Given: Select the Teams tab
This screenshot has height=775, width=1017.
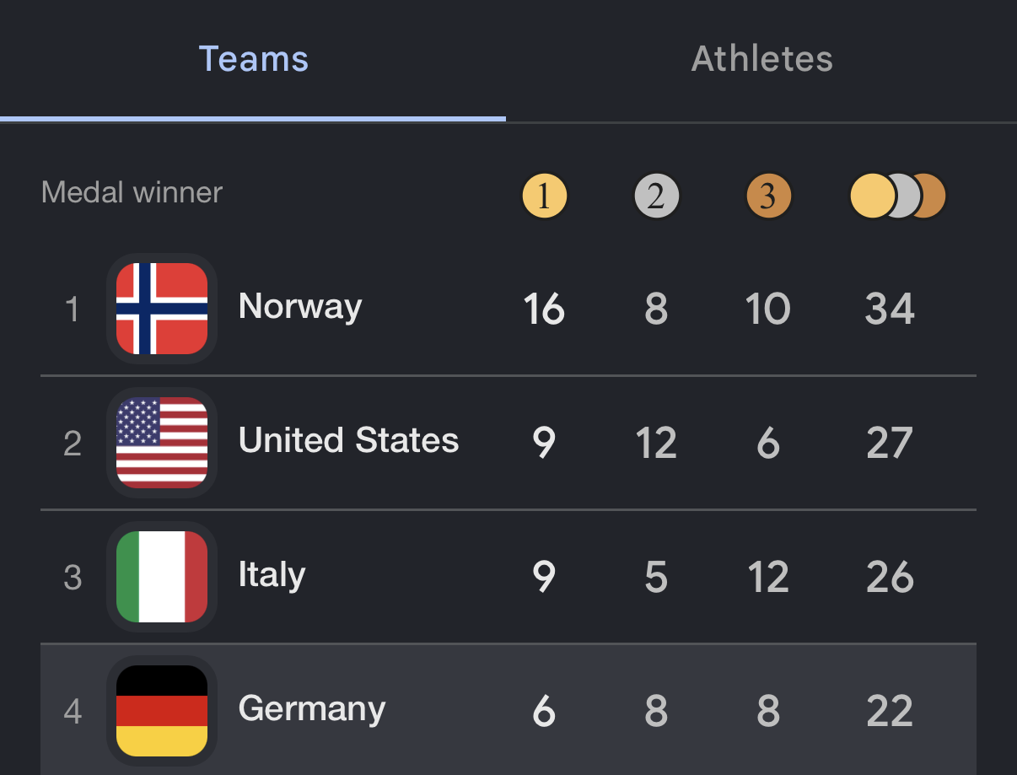Looking at the screenshot, I should tap(253, 60).
